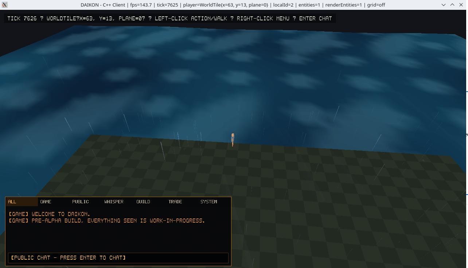Switch to the ALL chat tab
Image resolution: width=468 pixels, height=268 pixels.
(x=22, y=202)
